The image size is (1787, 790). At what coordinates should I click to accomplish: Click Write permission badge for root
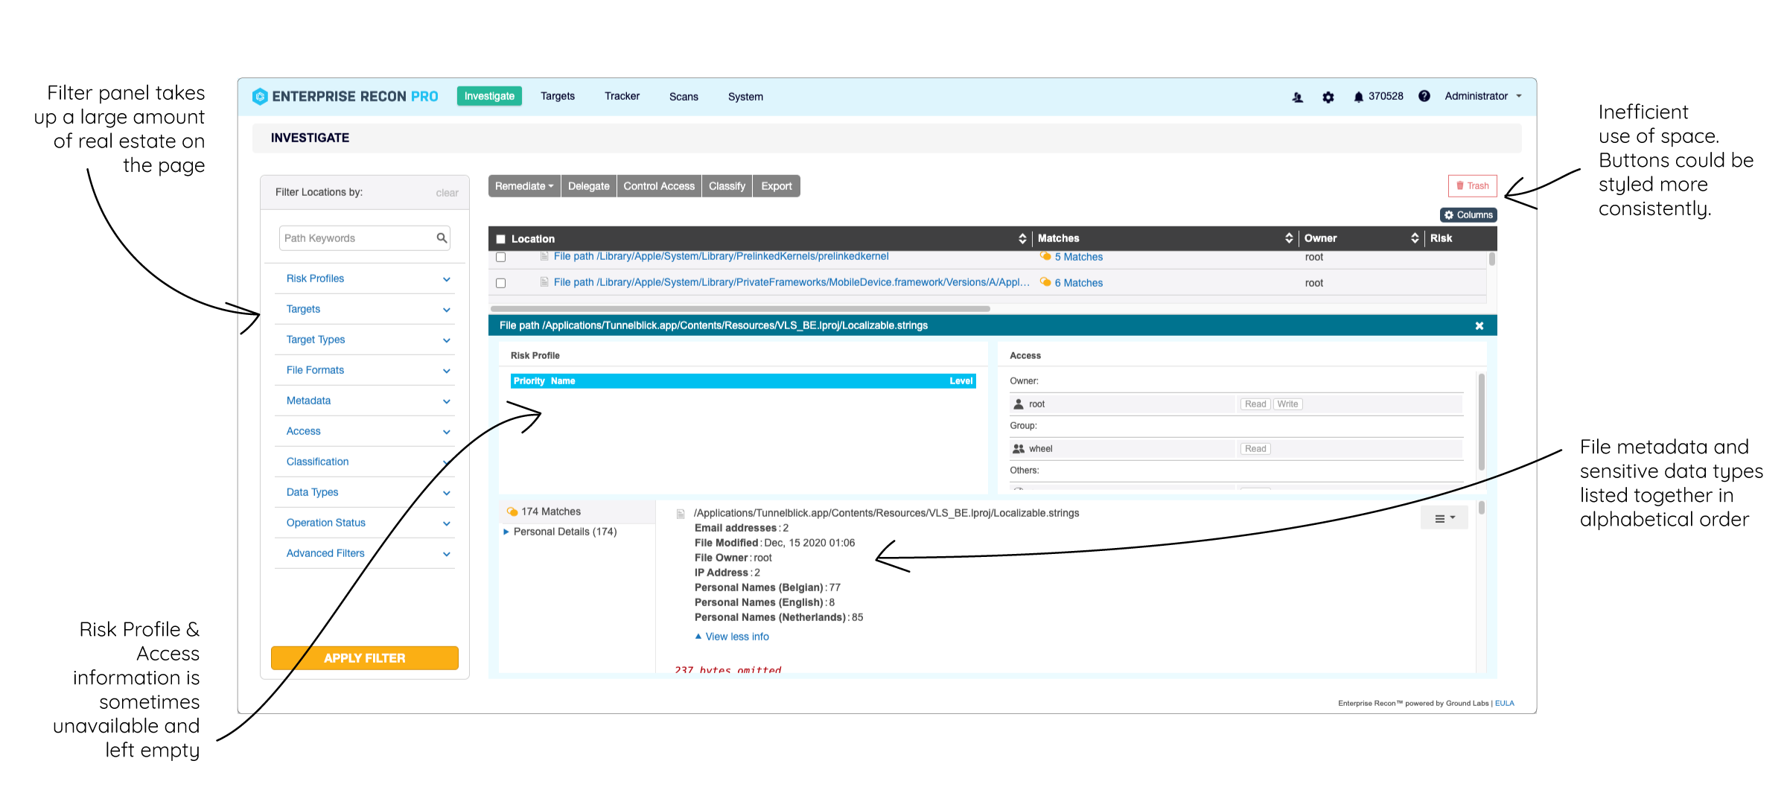1287,404
